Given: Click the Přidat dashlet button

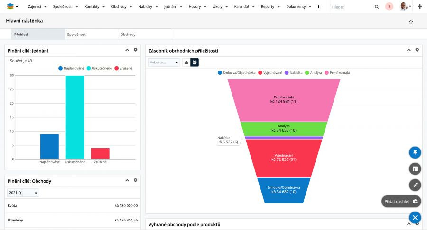Looking at the screenshot, I should click(x=401, y=202).
